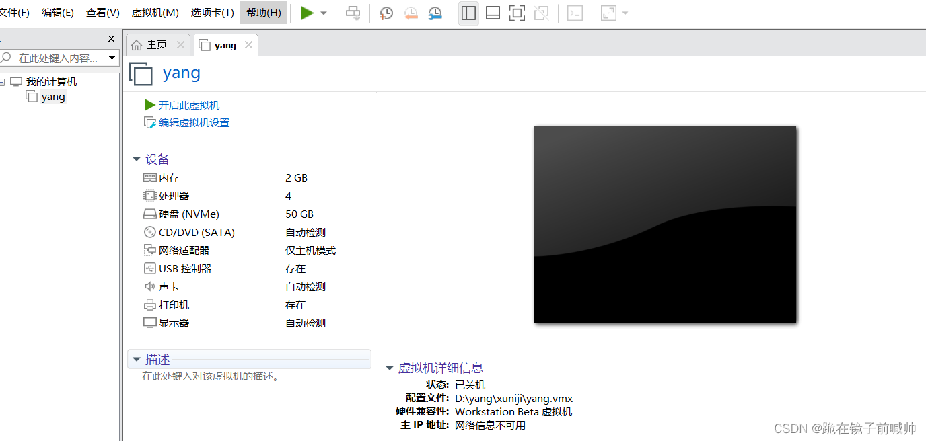Click the green power-on play button in toolbar
Screen dimensions: 926x441
tap(307, 13)
